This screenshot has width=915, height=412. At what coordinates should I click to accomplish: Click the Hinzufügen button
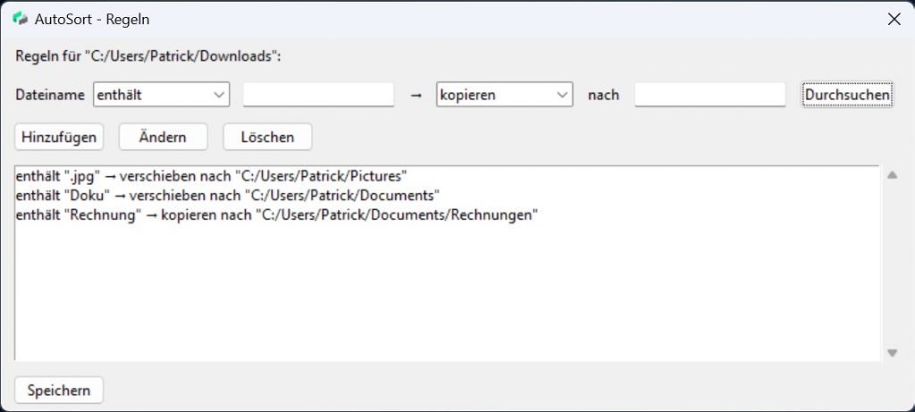59,137
